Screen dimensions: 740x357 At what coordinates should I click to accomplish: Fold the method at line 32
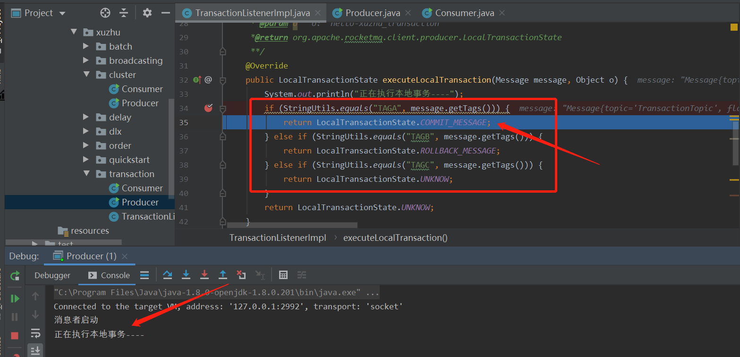tap(223, 80)
